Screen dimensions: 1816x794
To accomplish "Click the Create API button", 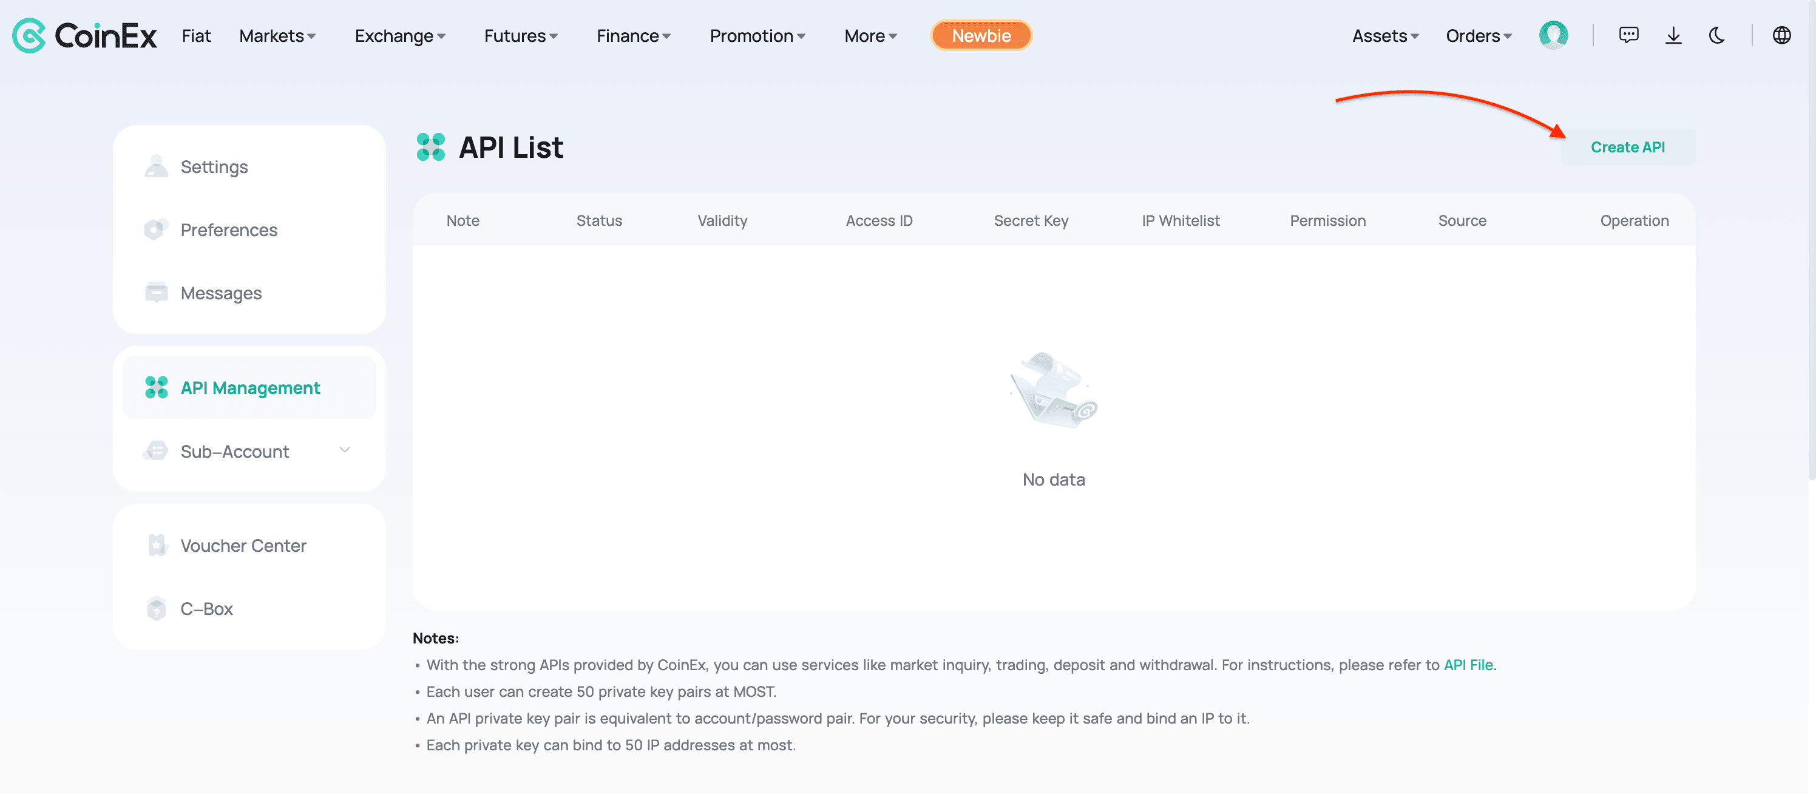I will tap(1627, 146).
